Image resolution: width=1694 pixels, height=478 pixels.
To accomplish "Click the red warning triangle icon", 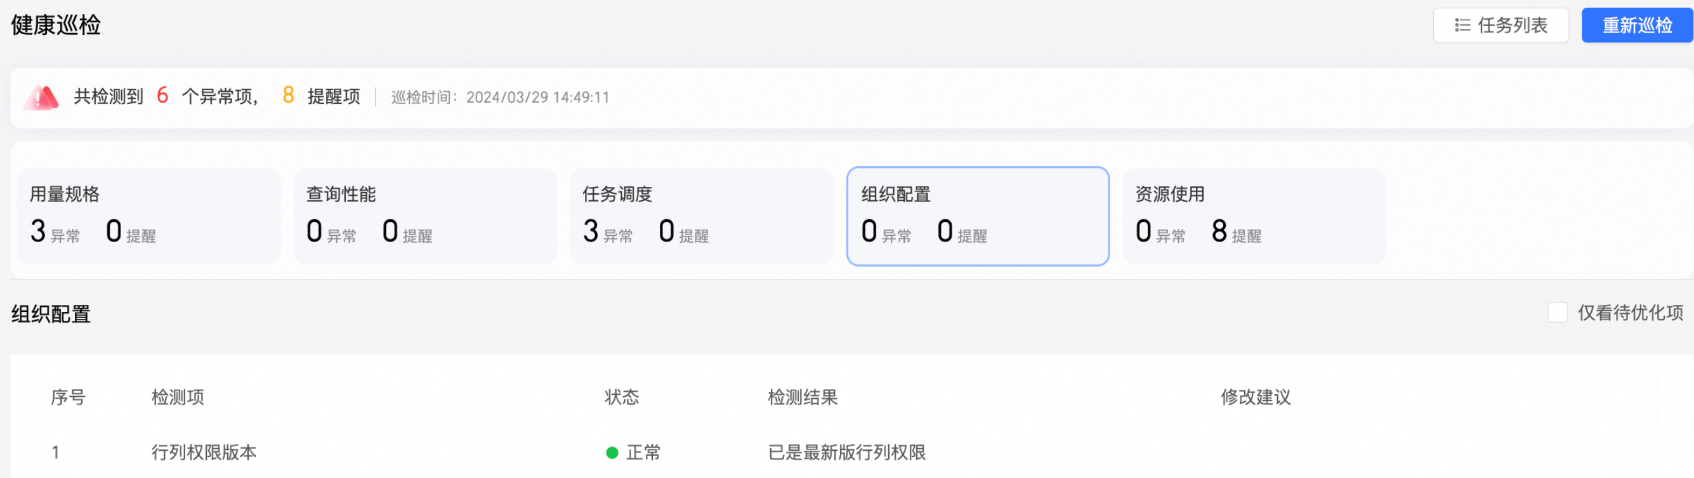I will point(41,97).
